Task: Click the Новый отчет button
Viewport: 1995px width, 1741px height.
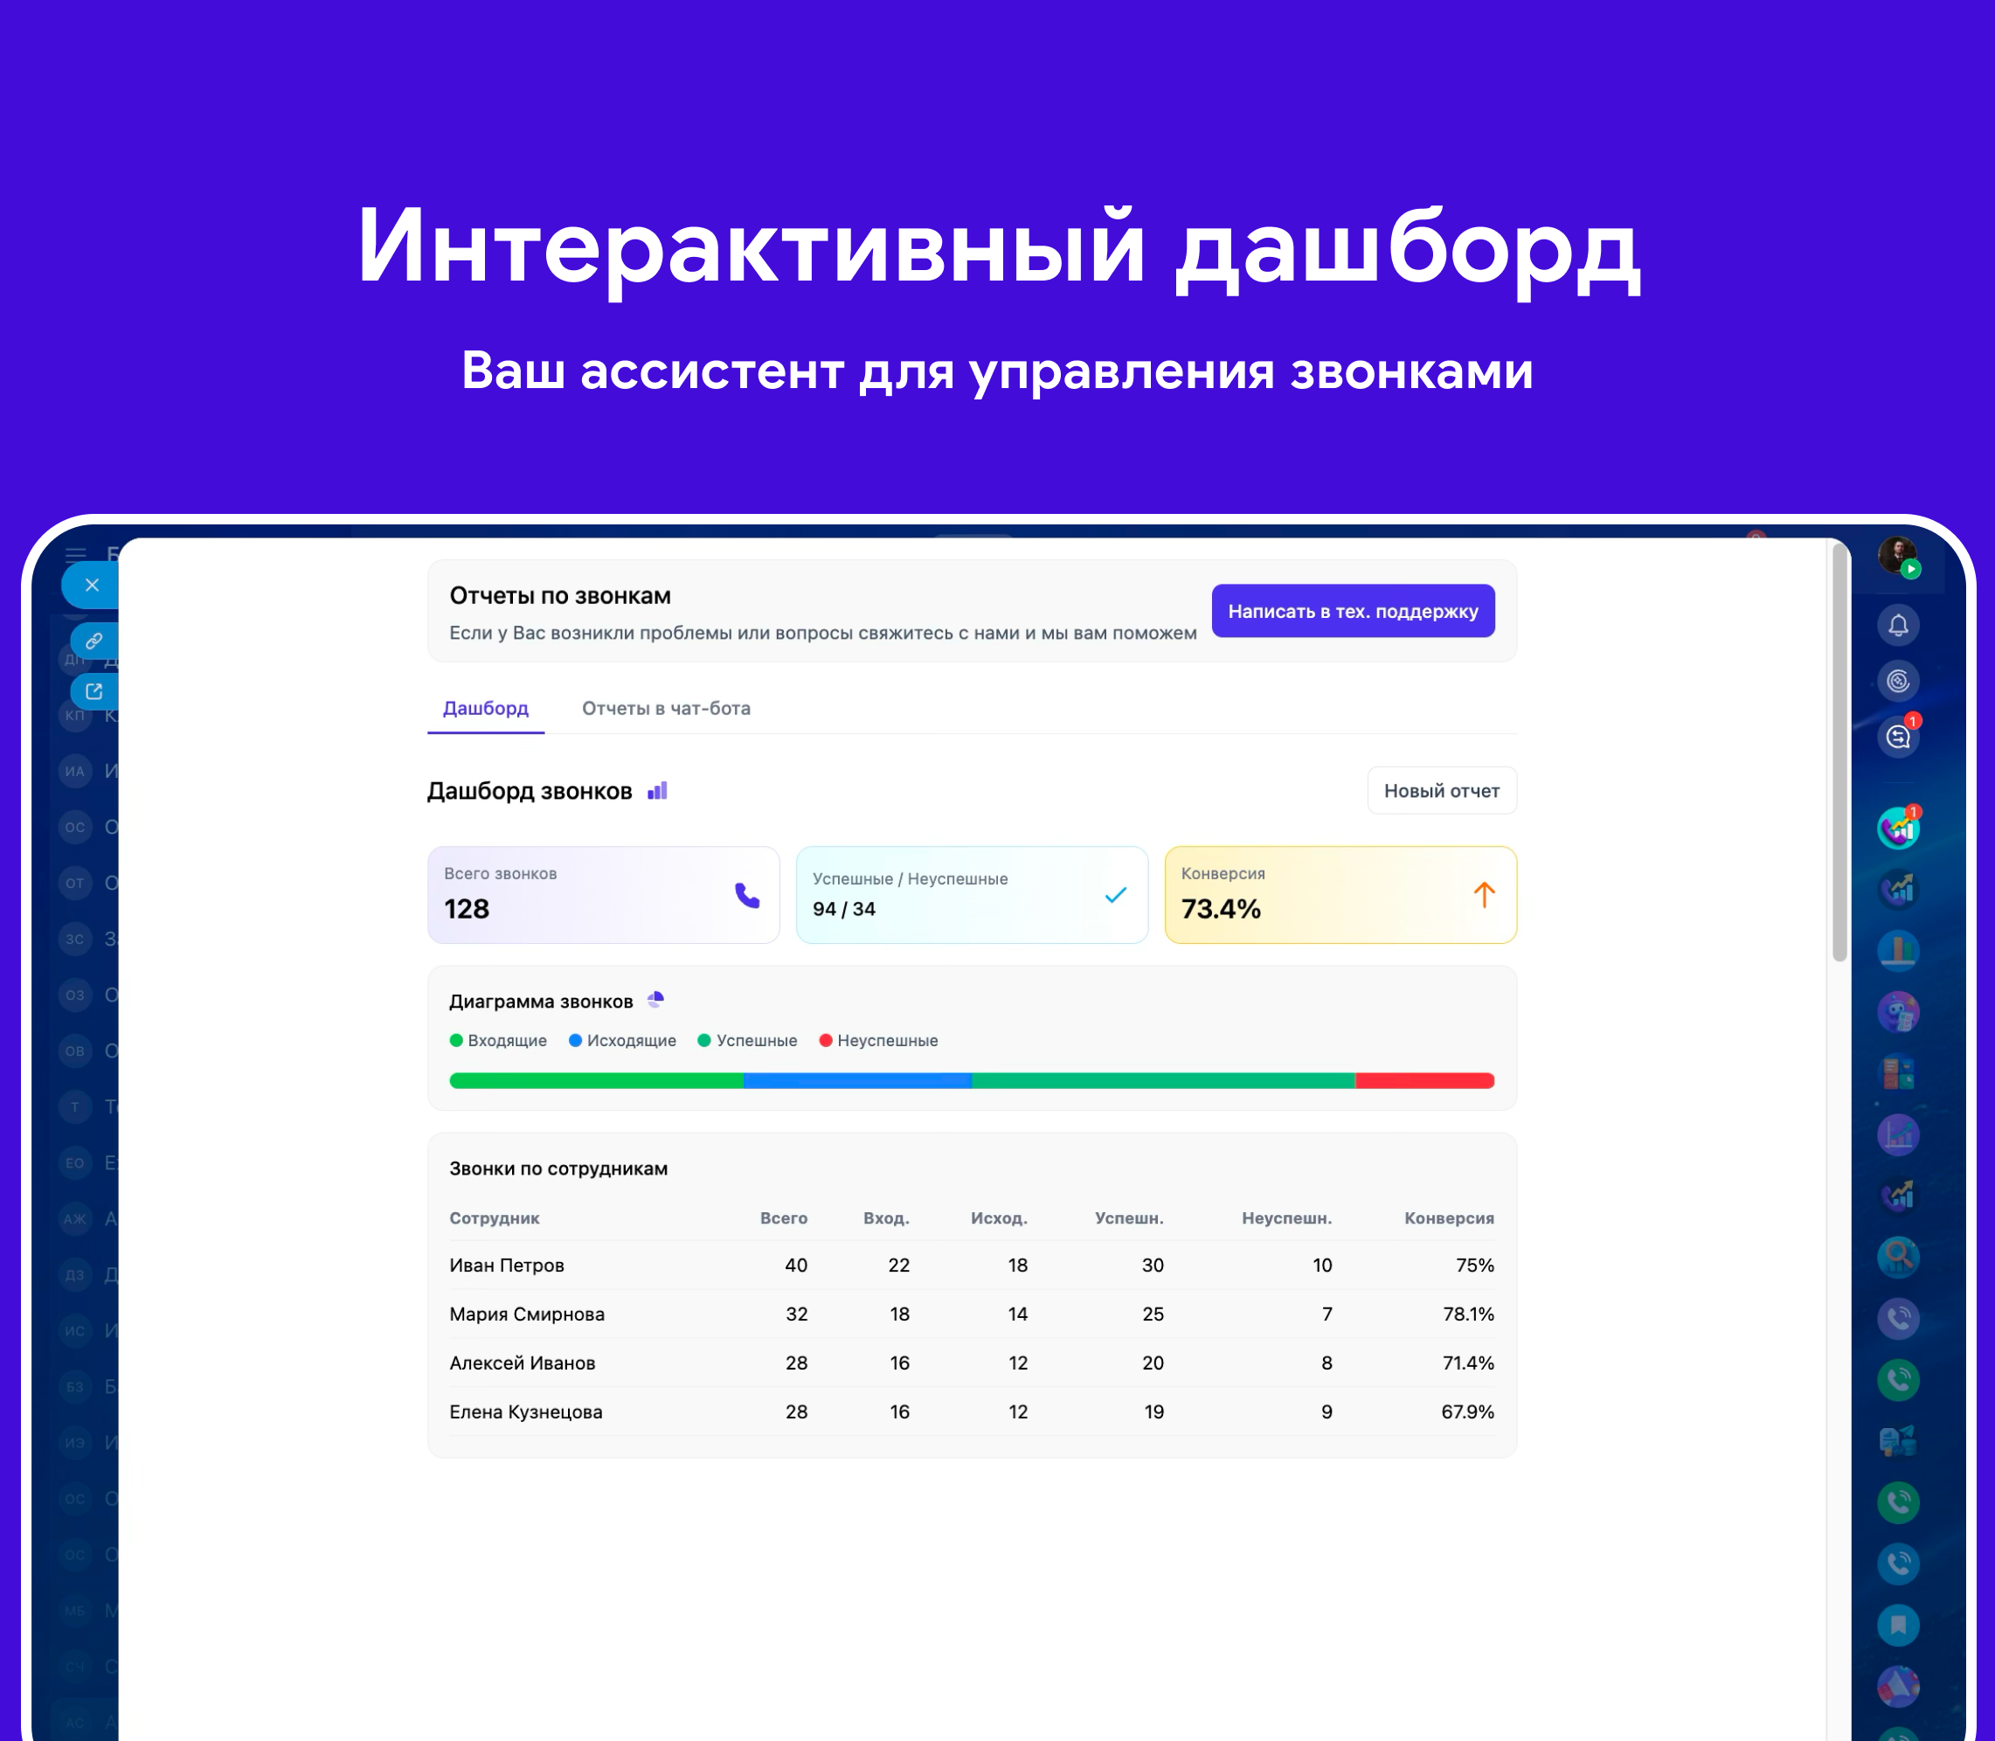Action: pos(1441,791)
